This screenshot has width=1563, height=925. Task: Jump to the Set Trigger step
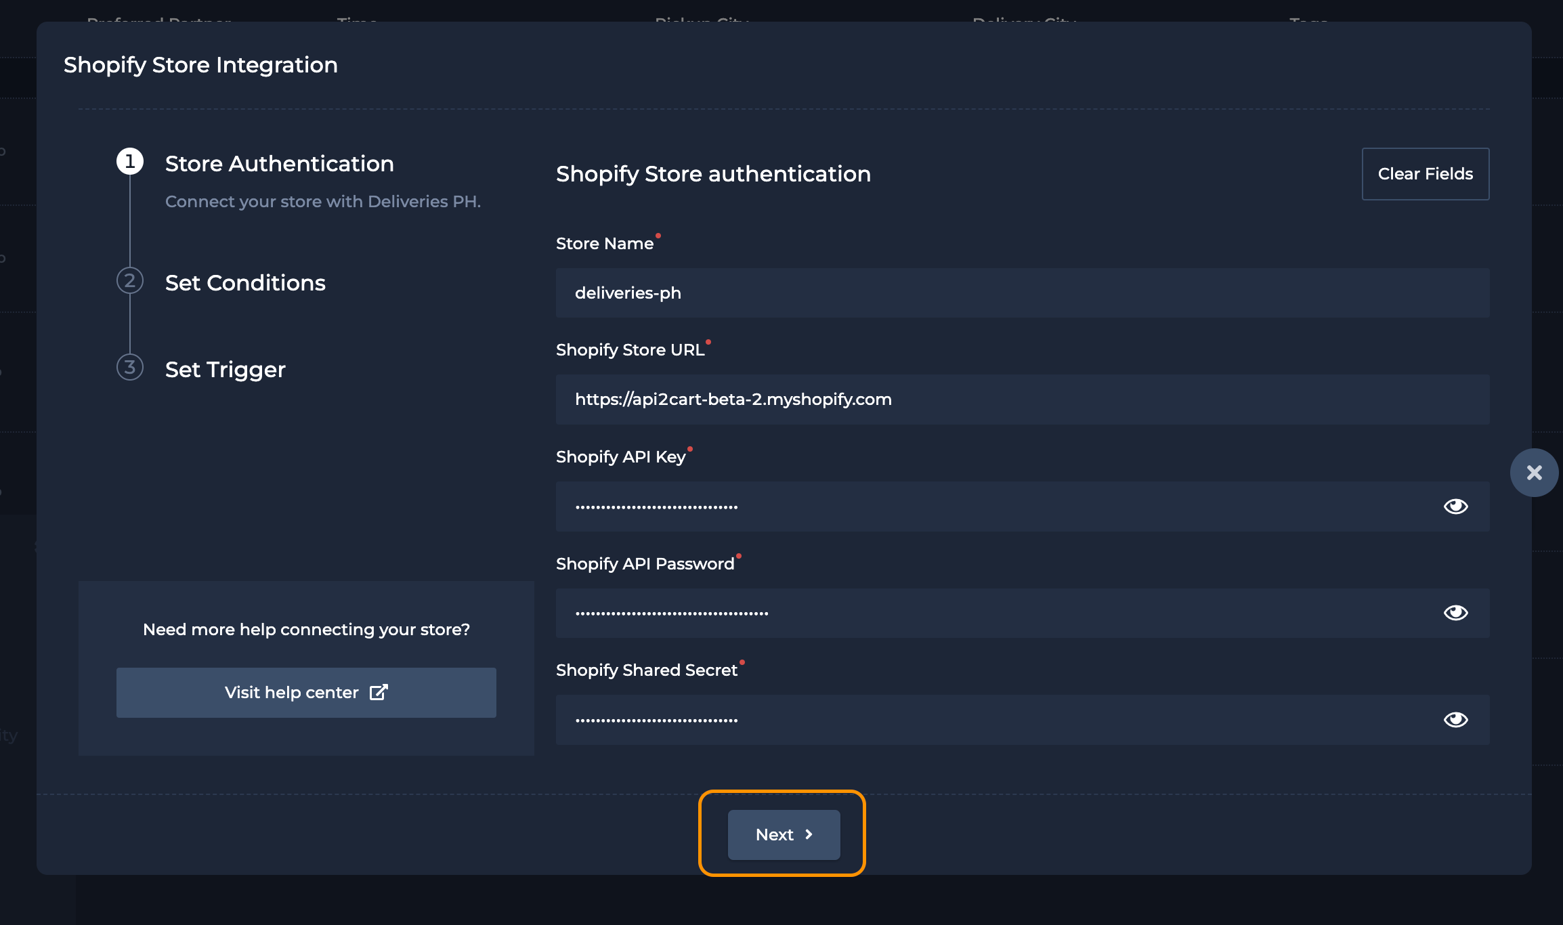(x=226, y=370)
